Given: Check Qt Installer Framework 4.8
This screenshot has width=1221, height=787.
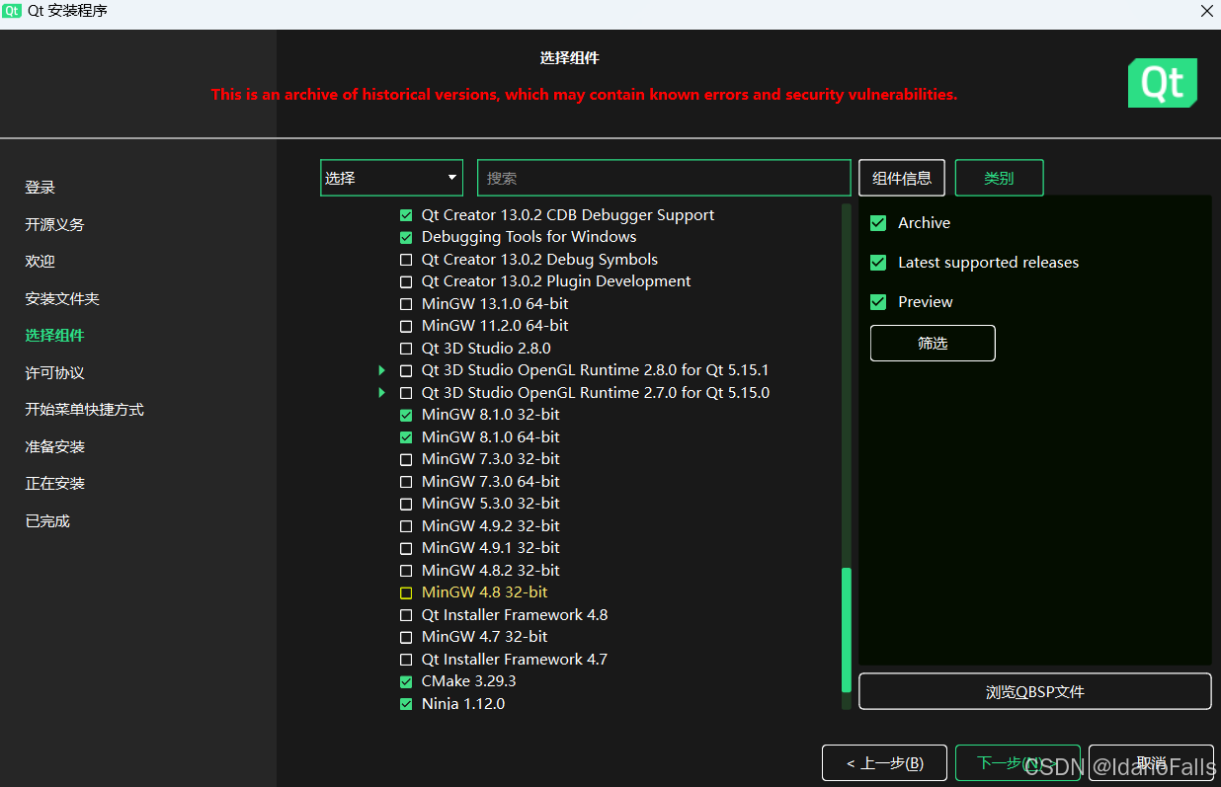Looking at the screenshot, I should (406, 615).
